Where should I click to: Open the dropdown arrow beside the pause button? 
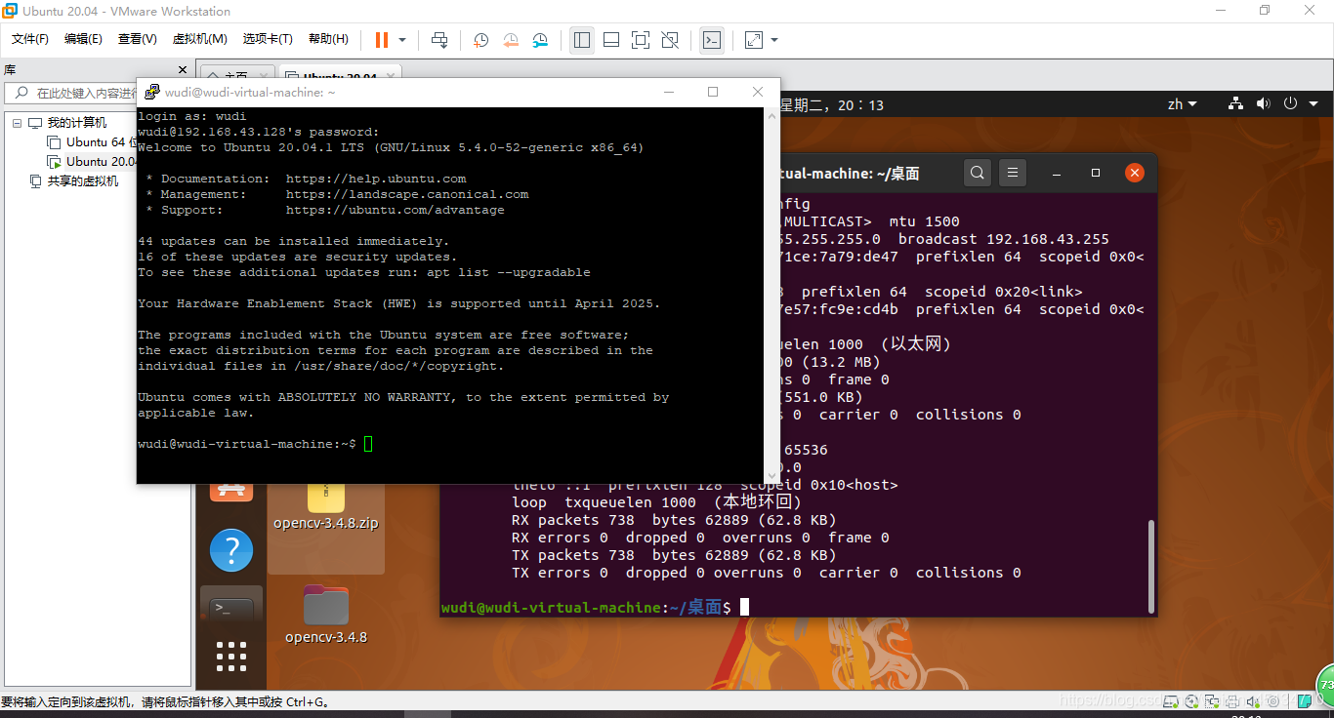coord(402,40)
